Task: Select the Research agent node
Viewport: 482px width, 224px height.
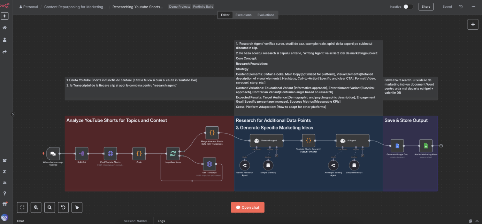Action: 266,141
